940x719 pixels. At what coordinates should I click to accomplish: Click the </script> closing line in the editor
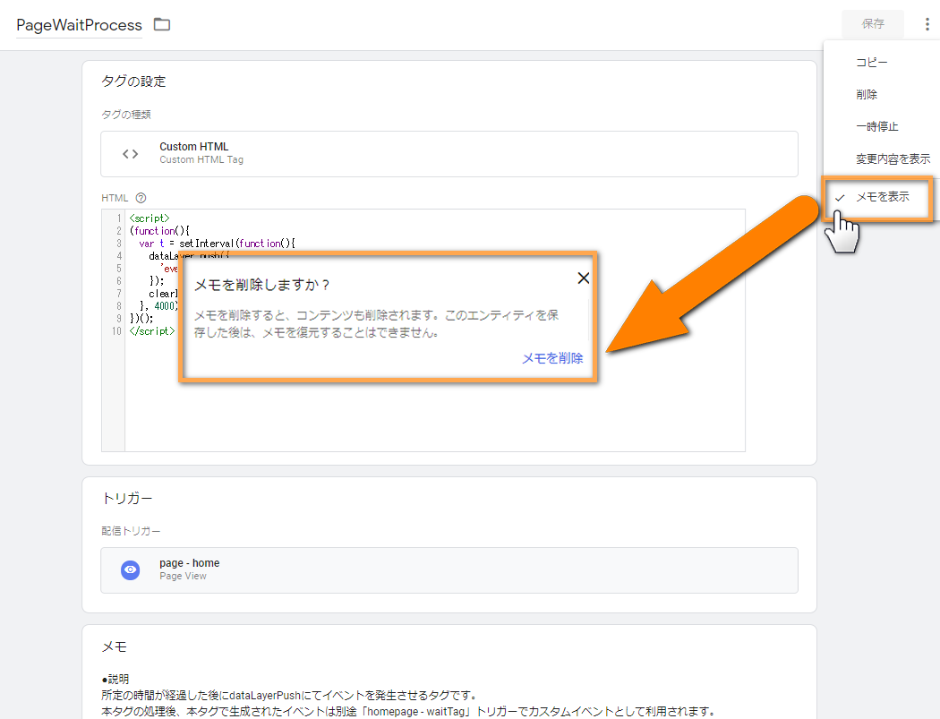pos(152,331)
